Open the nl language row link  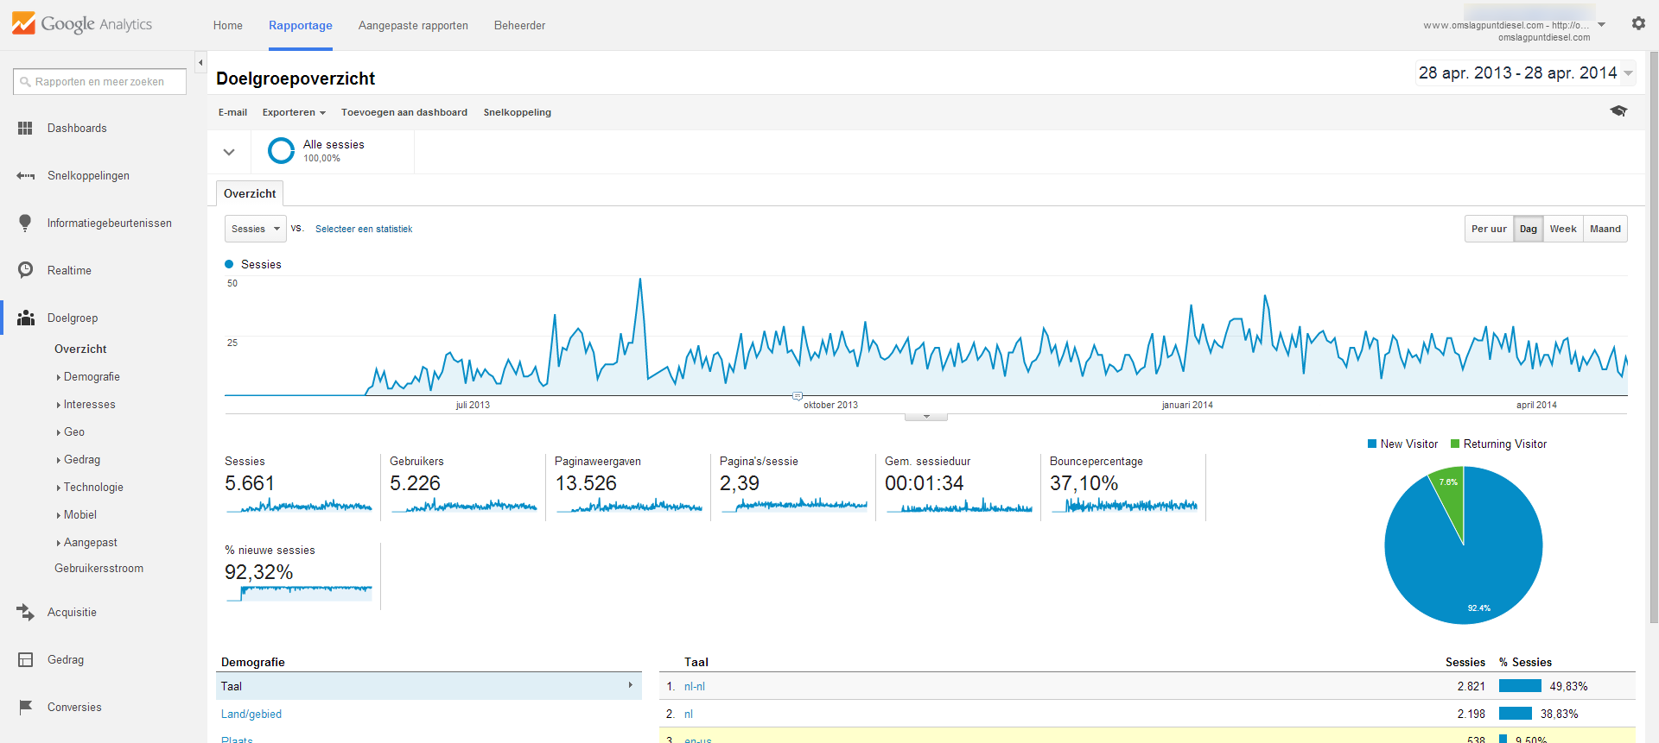tap(689, 714)
